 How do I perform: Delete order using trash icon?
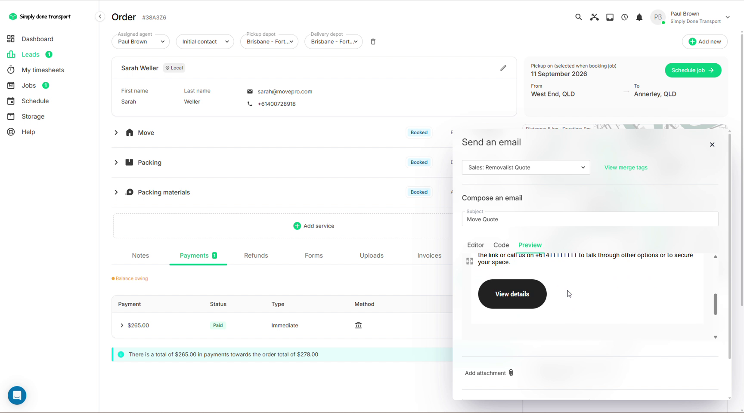373,42
